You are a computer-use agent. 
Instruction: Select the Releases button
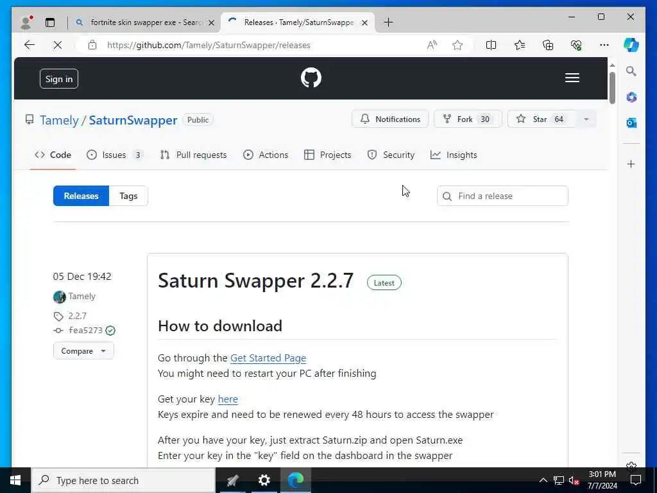pyautogui.click(x=81, y=196)
